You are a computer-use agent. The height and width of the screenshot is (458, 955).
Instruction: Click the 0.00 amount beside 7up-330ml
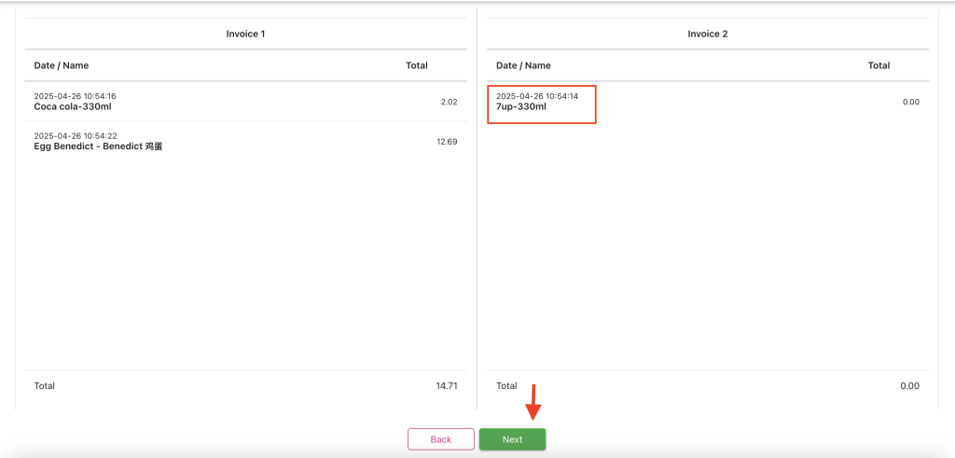[910, 102]
